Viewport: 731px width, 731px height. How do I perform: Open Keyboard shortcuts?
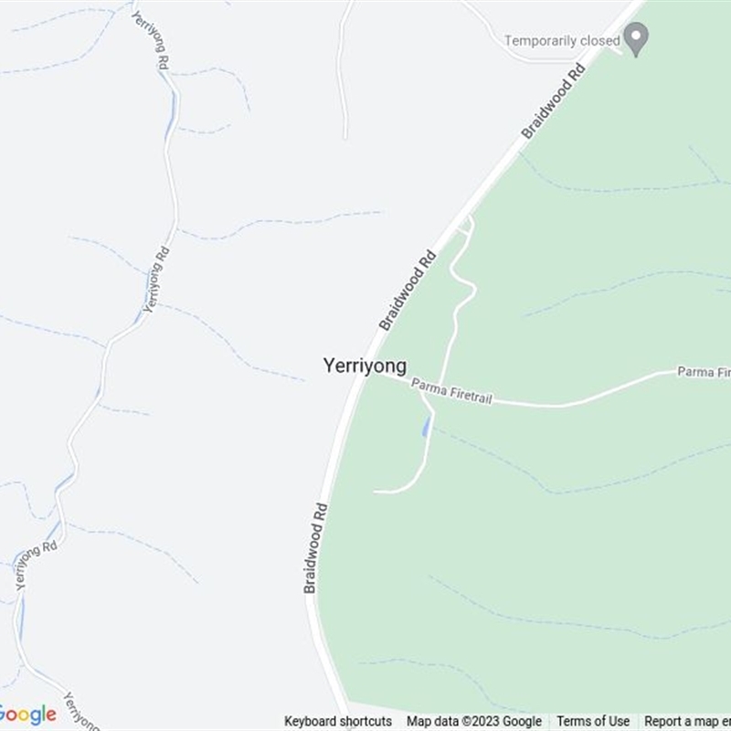pos(338,721)
